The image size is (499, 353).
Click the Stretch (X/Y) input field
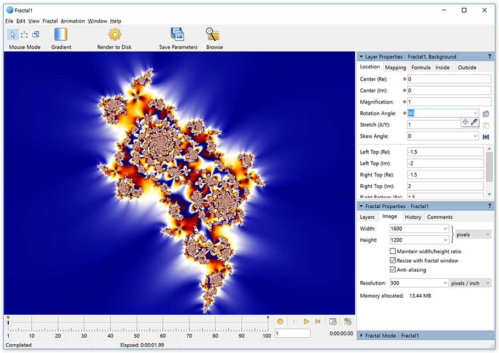click(434, 124)
